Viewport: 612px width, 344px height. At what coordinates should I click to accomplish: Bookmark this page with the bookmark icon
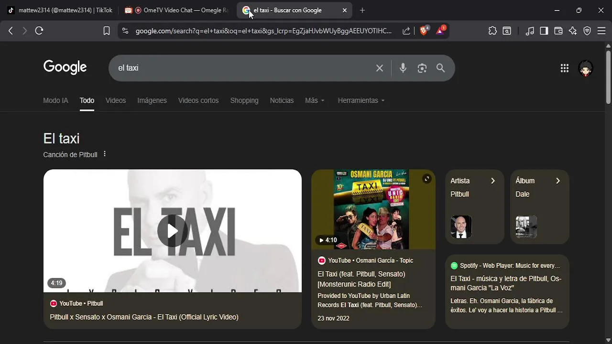pos(107,31)
